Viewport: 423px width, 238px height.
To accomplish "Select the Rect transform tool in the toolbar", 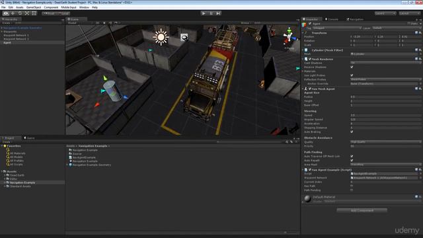I will tap(34, 13).
